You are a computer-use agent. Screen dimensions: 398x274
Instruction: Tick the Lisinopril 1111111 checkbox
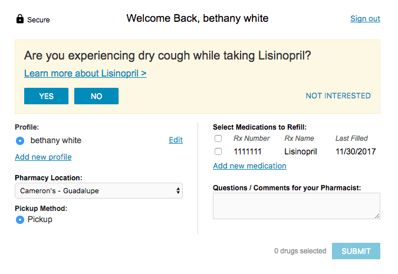(x=218, y=151)
